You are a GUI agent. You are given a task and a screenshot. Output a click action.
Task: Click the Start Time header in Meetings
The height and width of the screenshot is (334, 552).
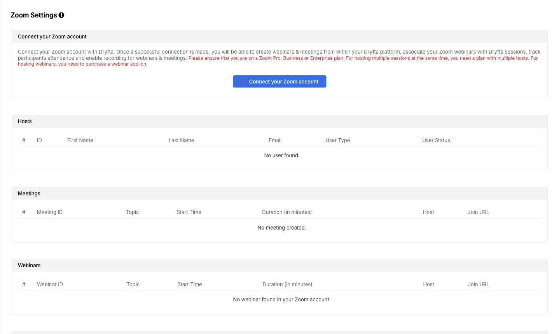[x=189, y=212]
